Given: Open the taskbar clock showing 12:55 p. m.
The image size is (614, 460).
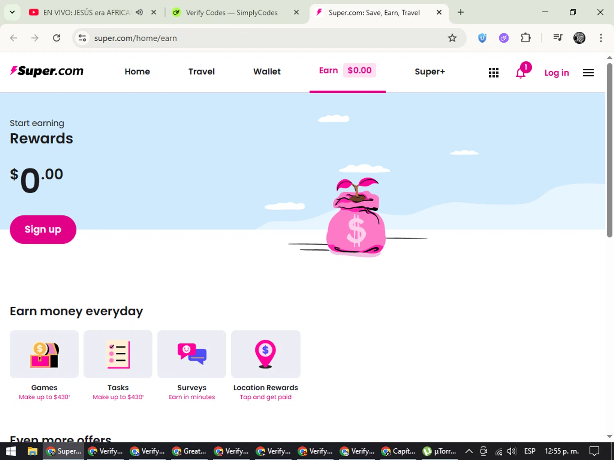Looking at the screenshot, I should click(562, 451).
